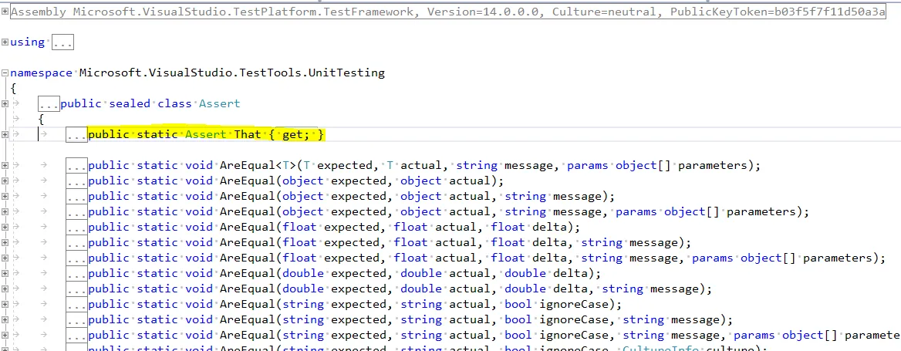Open ellipsis box before AreEqual float overload with params
Viewport: 901px width, 351px height.
(x=76, y=258)
